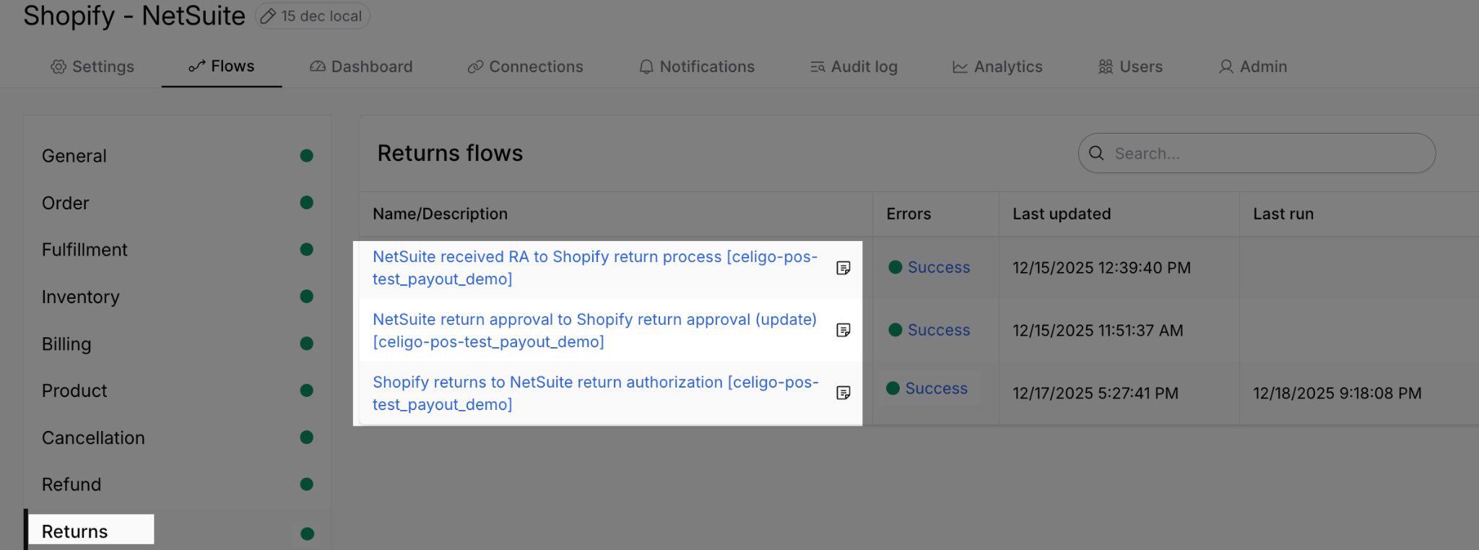Open description note for return approval update flow
Screen dimensions: 1479x550
tap(843, 330)
